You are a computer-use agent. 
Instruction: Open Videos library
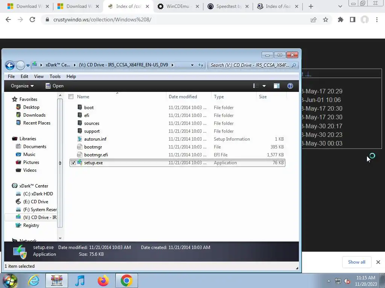click(30, 170)
